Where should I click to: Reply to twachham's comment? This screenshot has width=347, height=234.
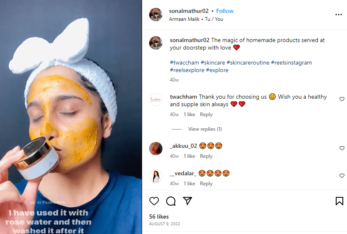[206, 115]
